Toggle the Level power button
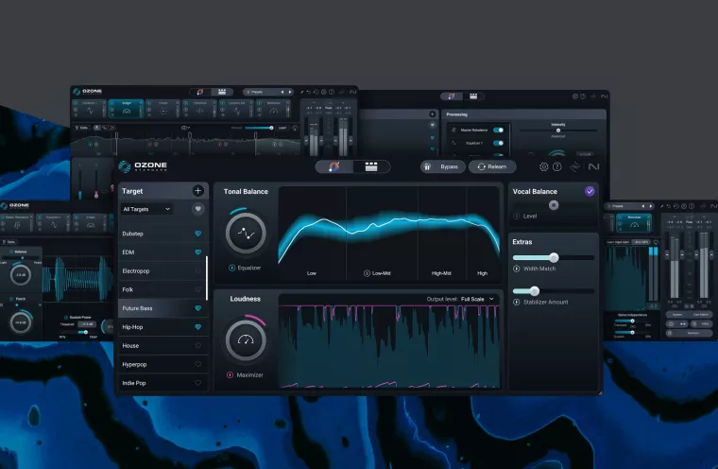Viewport: 718px width, 469px height. click(x=517, y=216)
